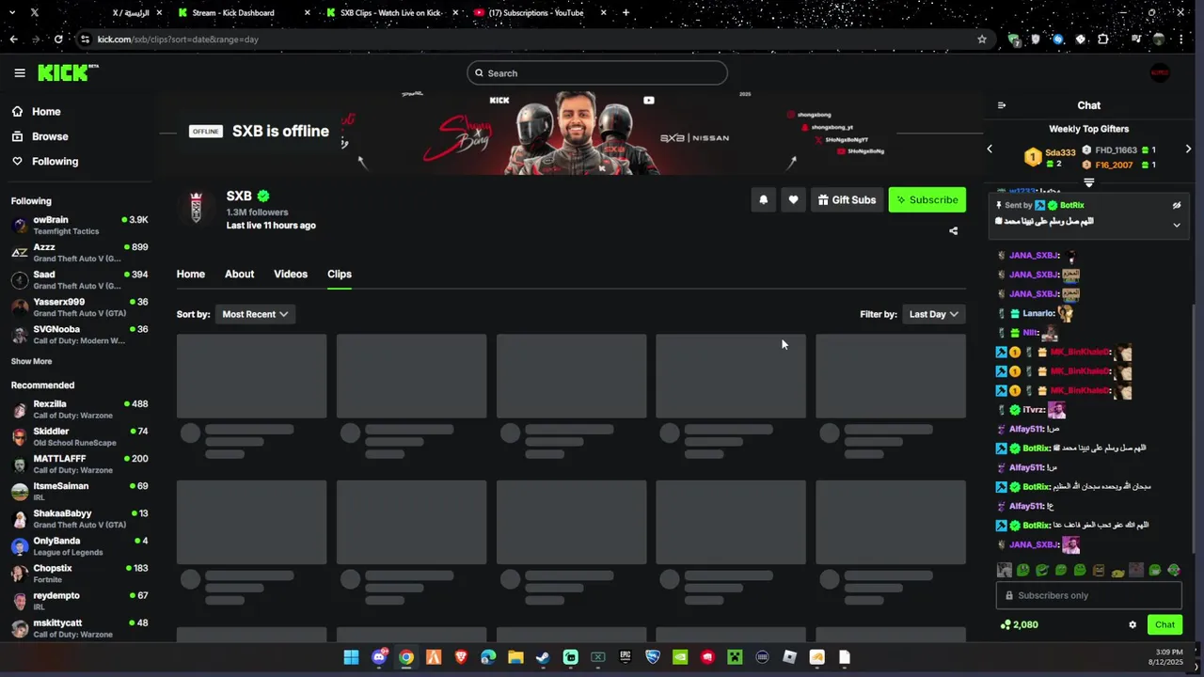
Task: Open Rexzilla's recommended channel
Action: (x=80, y=409)
